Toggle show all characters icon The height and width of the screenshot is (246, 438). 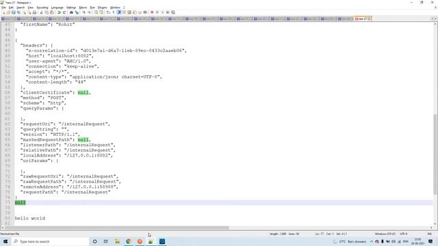coord(114,12)
